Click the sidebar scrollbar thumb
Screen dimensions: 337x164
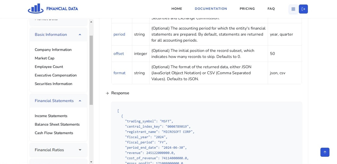(91, 70)
